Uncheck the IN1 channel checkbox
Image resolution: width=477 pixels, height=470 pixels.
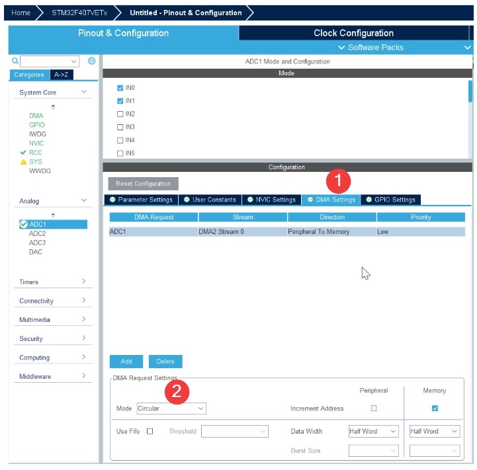120,101
